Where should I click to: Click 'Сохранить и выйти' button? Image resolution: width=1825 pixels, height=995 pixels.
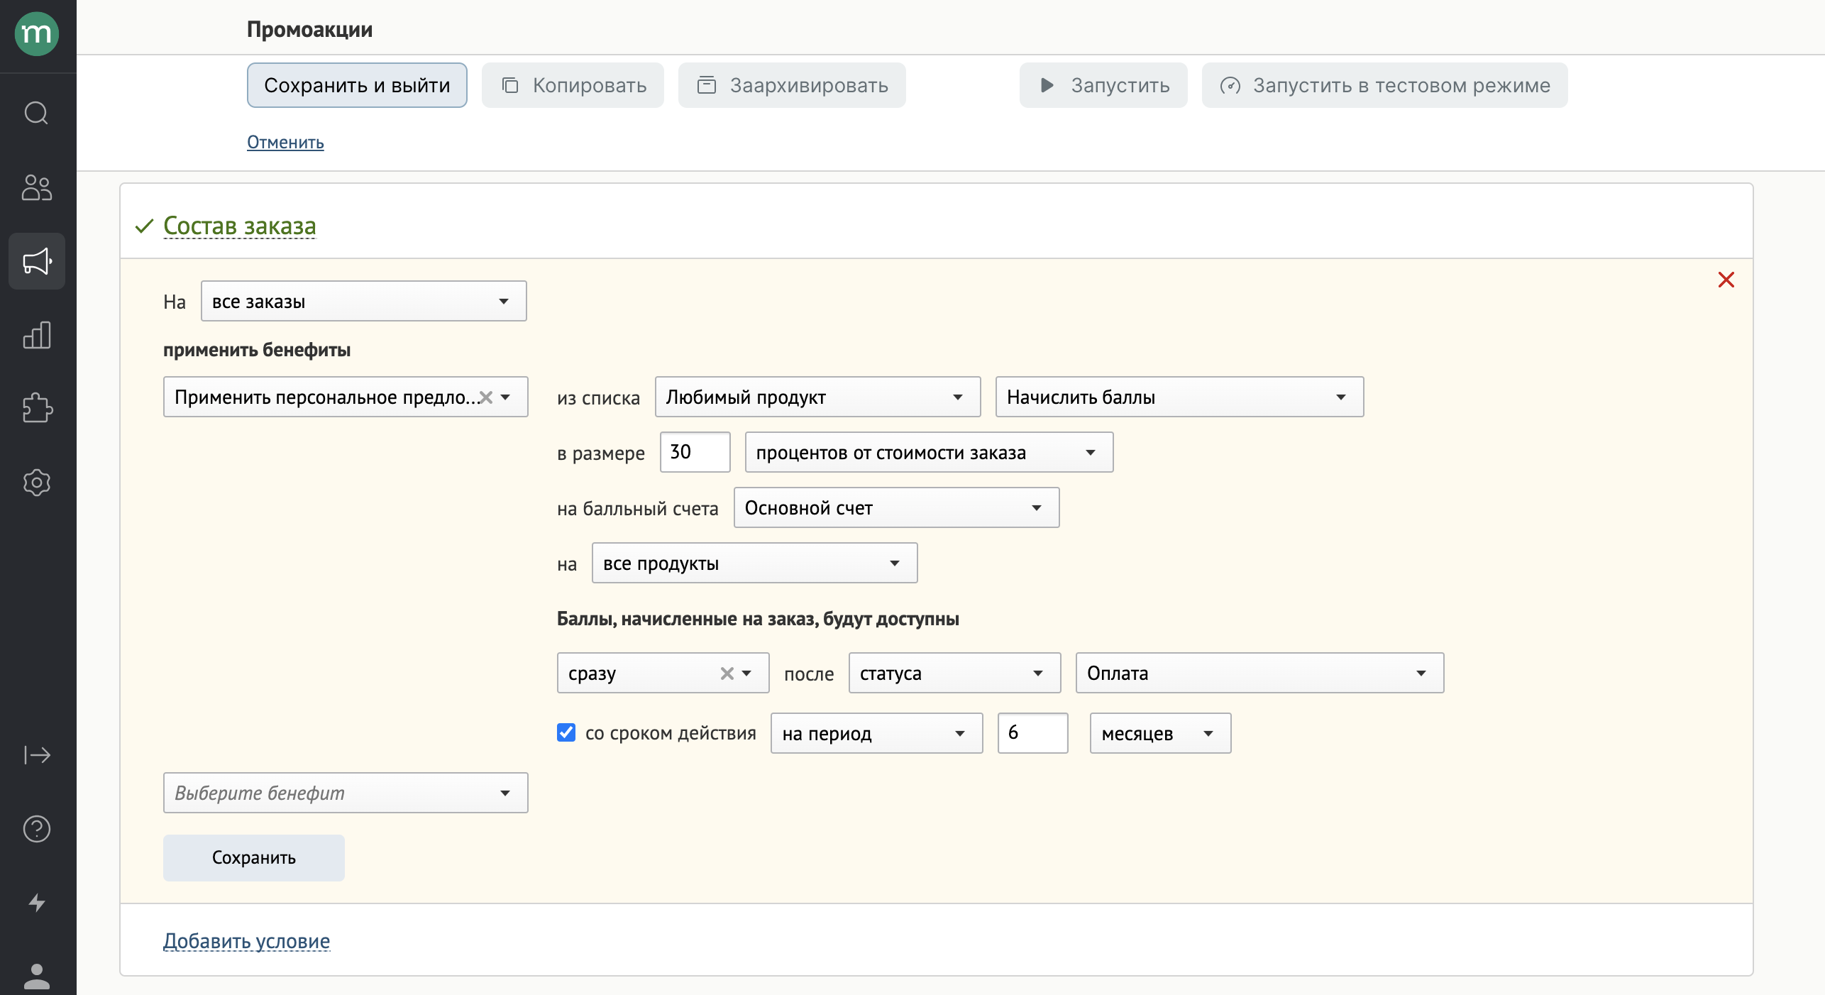click(x=357, y=85)
